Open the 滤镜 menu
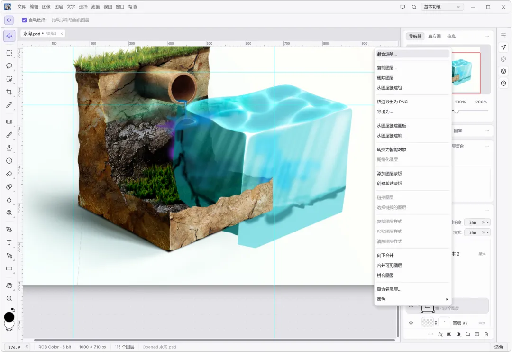The image size is (512, 352). 95,7
